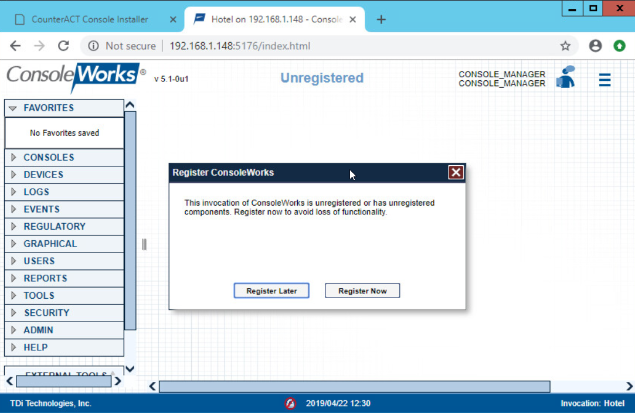Open the hamburger menu icon

(x=605, y=80)
